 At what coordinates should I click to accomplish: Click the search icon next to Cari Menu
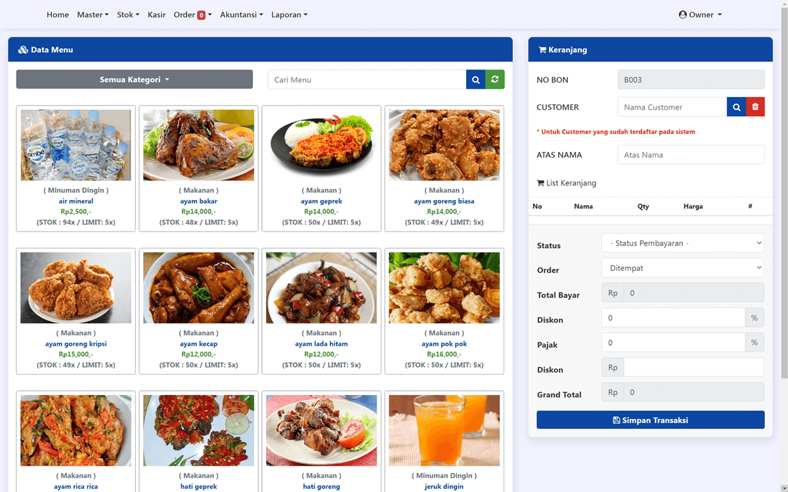pos(475,79)
